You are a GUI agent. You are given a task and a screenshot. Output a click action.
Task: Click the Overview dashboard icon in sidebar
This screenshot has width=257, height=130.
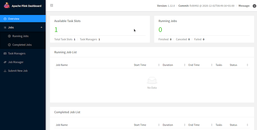pos(5,19)
